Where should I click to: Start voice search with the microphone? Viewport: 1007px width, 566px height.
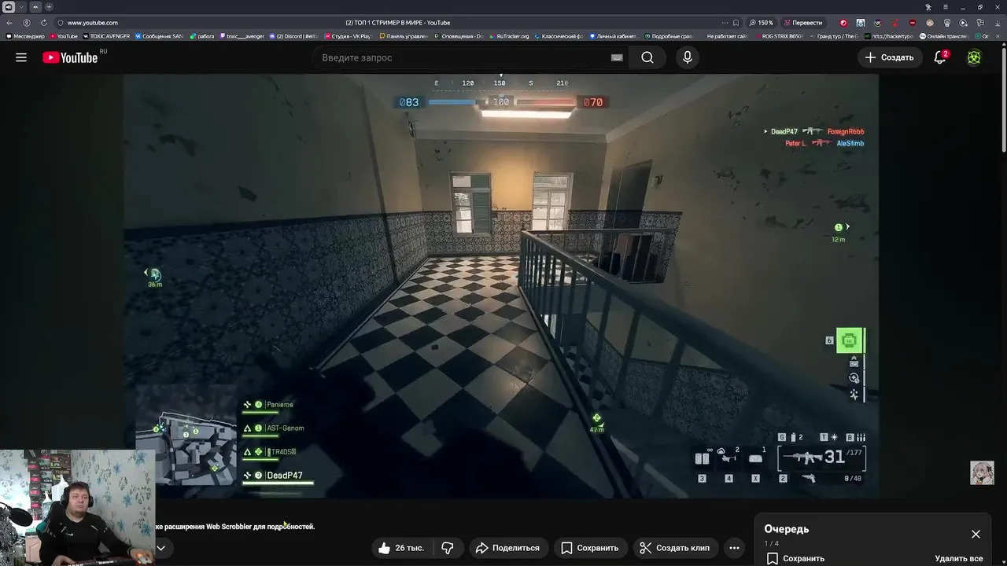[688, 57]
